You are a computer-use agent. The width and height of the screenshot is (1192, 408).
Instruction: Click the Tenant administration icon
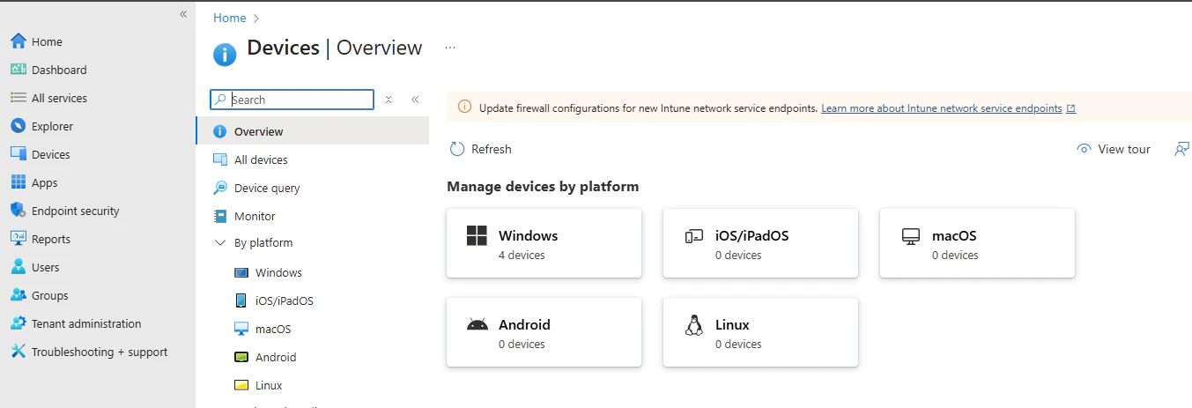click(18, 323)
